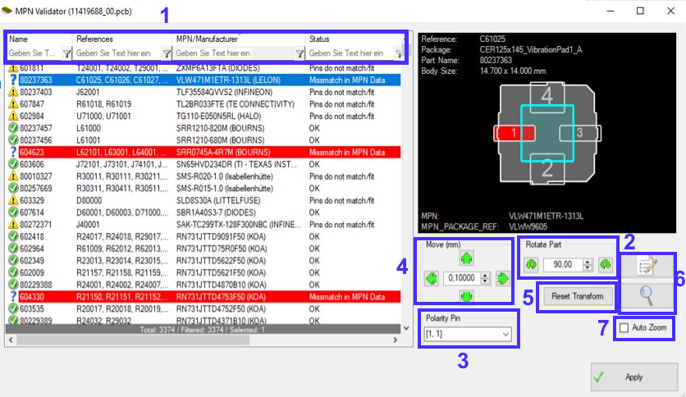Select row TL2BR033FTE (TE CONNECTIVITY)
The width and height of the screenshot is (686, 397).
tap(204, 104)
